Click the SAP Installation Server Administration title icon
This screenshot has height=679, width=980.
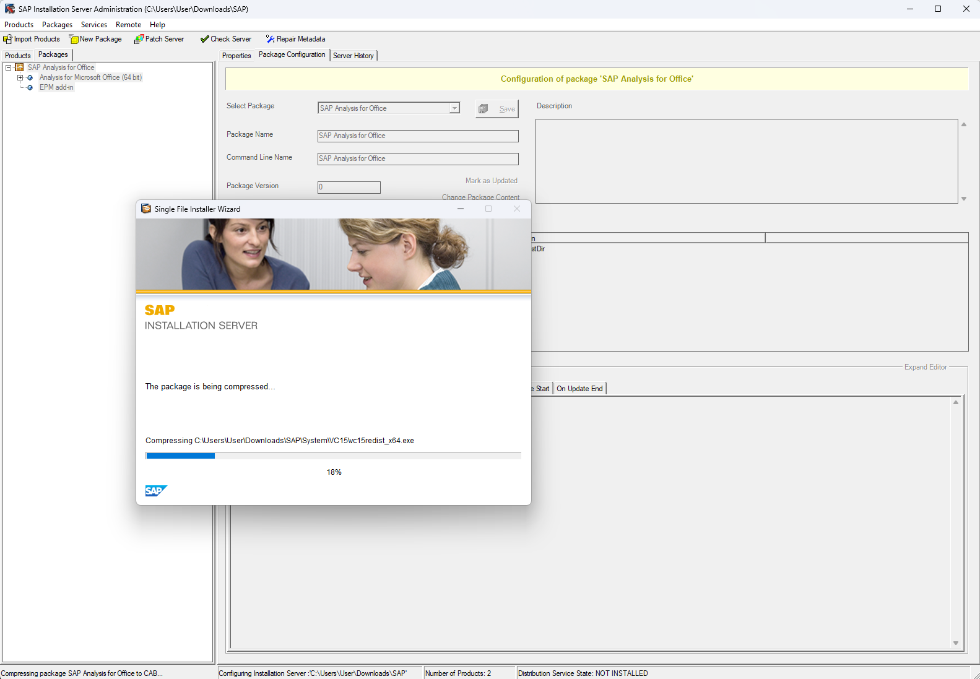pos(10,9)
